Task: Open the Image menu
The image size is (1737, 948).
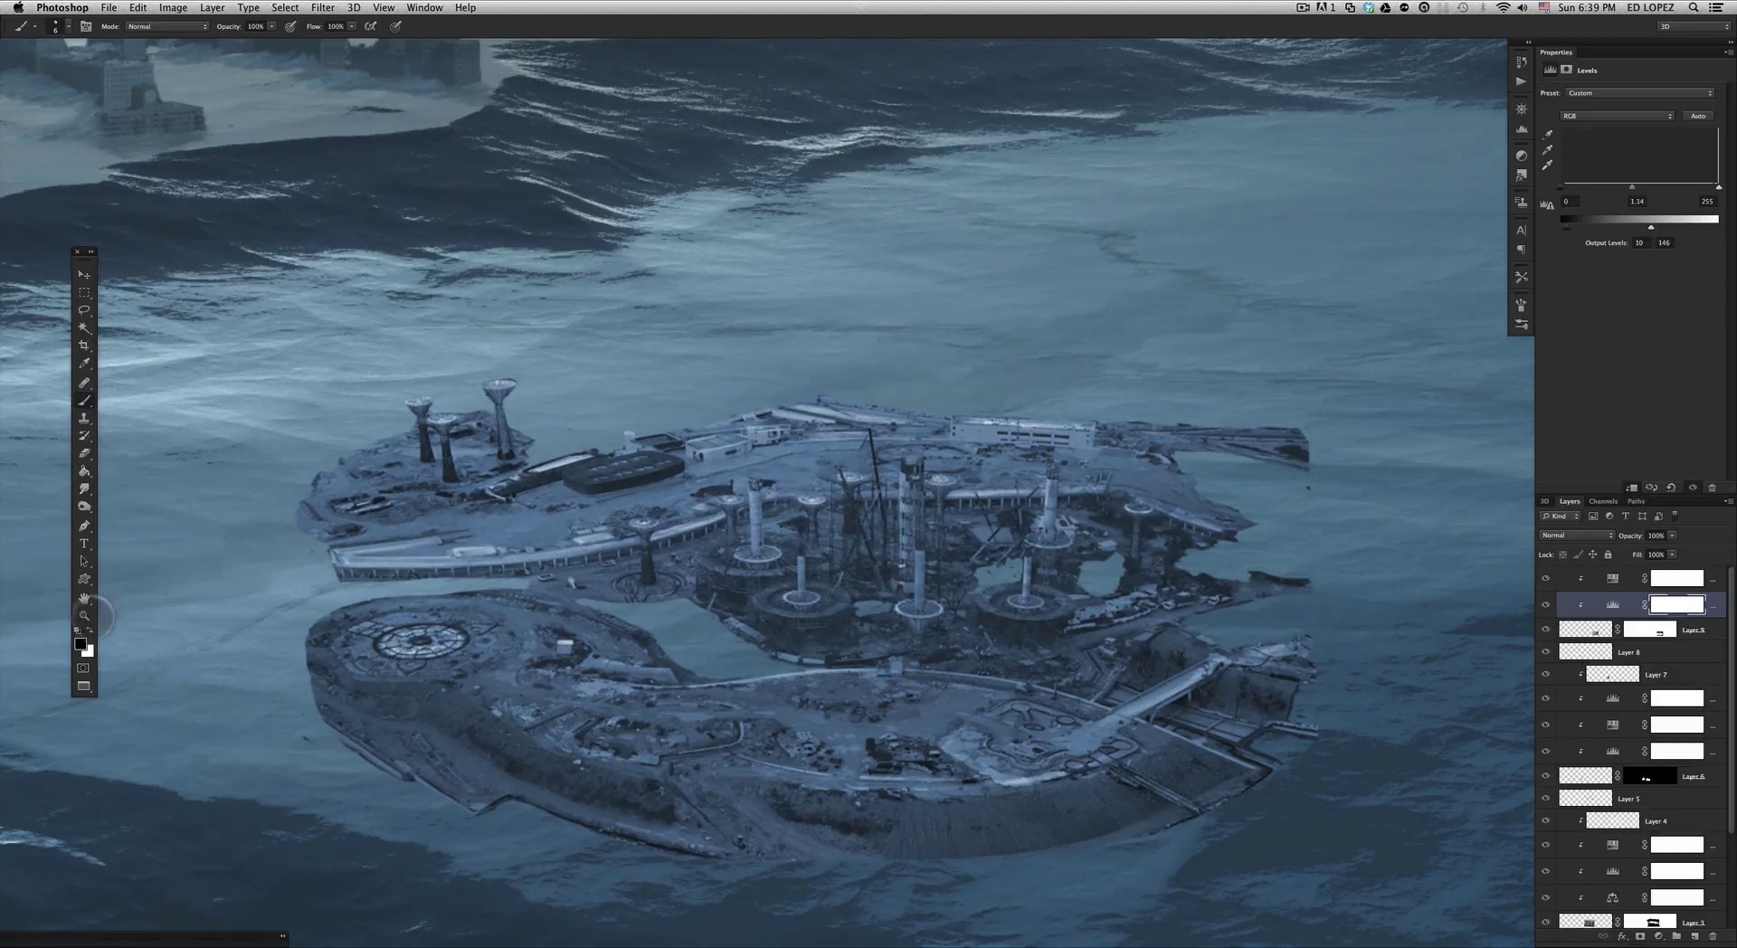Action: point(173,7)
